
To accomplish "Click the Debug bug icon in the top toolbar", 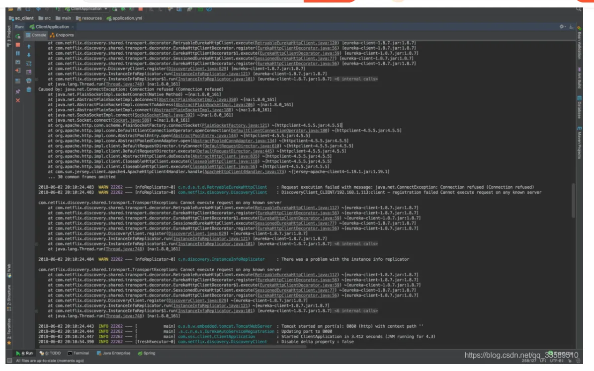I will [123, 9].
